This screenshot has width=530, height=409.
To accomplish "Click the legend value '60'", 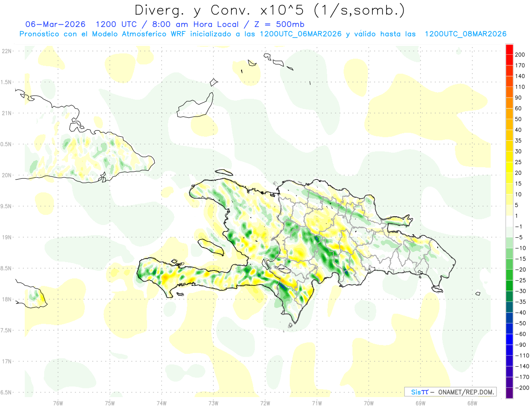I will 519,109.
